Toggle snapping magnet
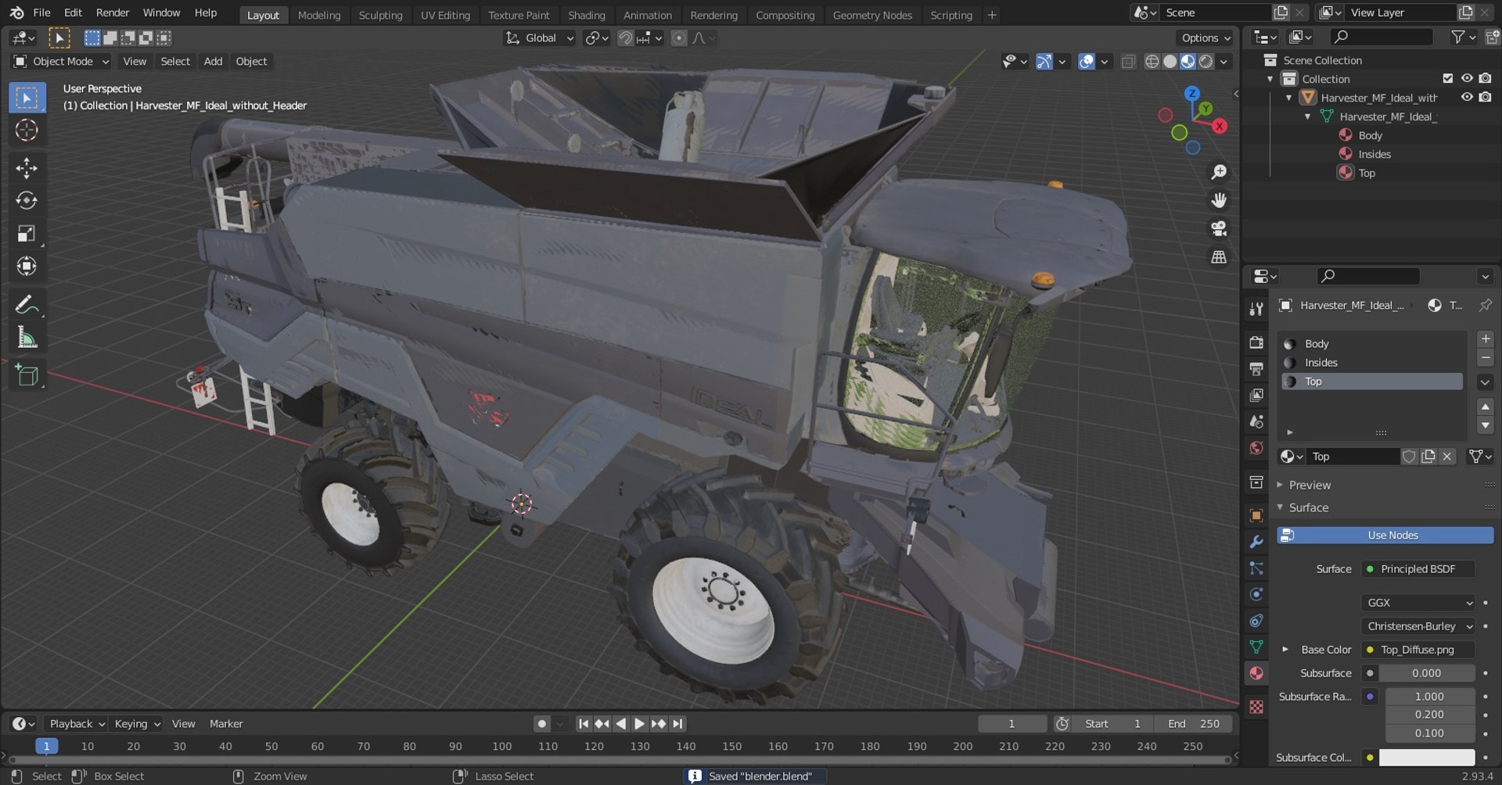 tap(625, 38)
